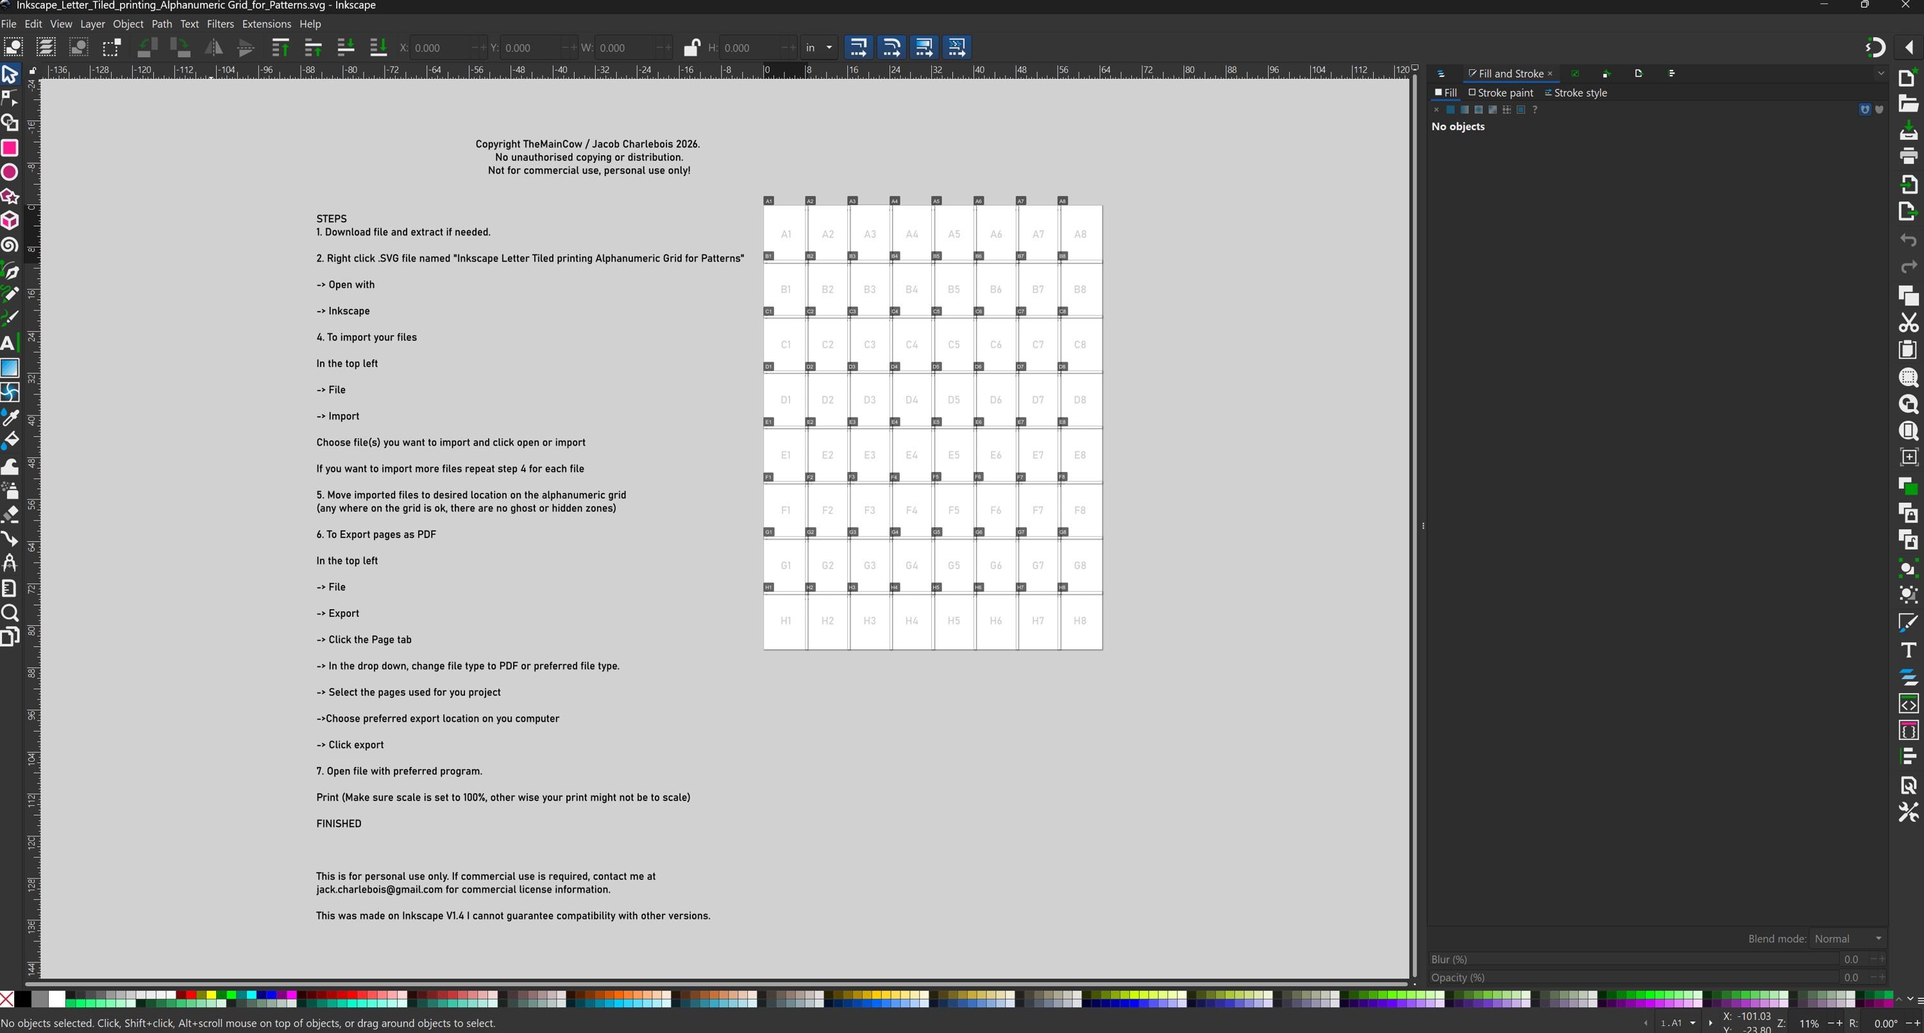Open the Blend mode Normal dropdown
Viewport: 1924px width, 1033px height.
[x=1847, y=938]
